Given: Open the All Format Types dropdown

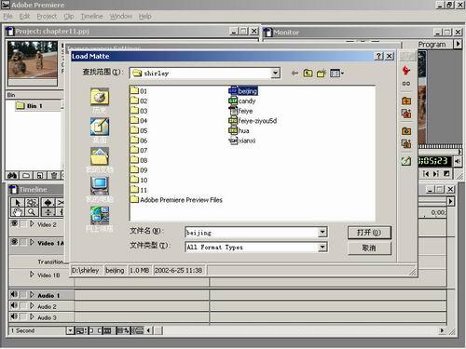Looking at the screenshot, I should pyautogui.click(x=322, y=248).
